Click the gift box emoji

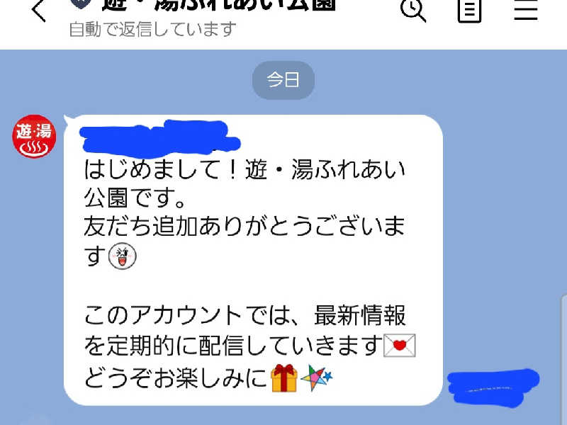[x=284, y=378]
